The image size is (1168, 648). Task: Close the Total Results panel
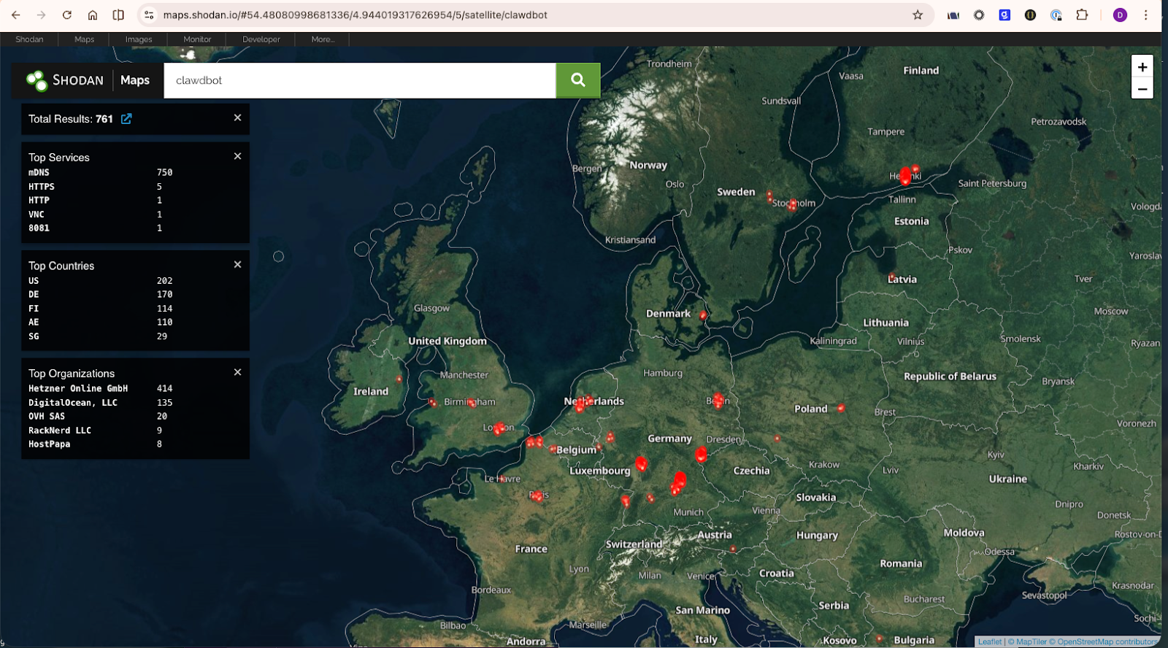pyautogui.click(x=237, y=117)
